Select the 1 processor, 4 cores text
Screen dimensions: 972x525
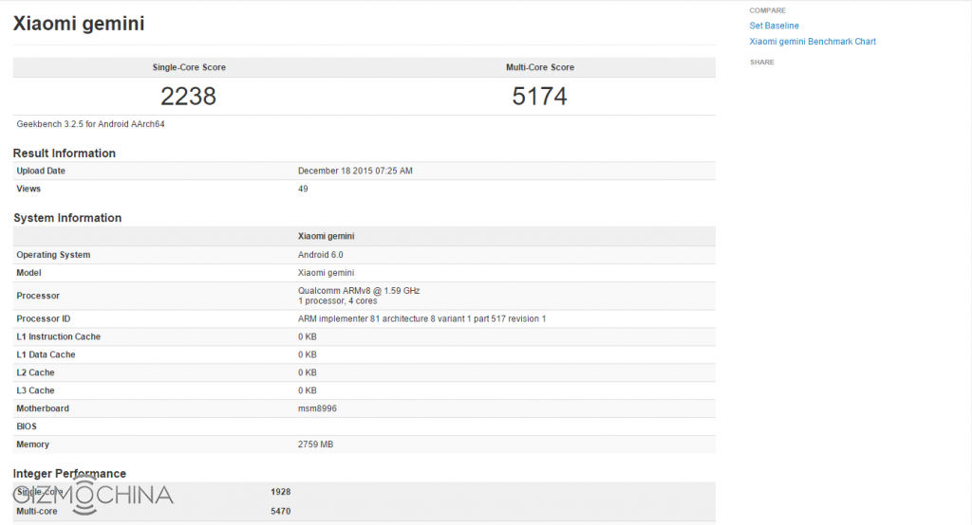coord(337,301)
